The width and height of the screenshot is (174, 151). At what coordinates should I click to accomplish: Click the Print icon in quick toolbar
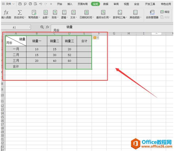click(x=30, y=4)
